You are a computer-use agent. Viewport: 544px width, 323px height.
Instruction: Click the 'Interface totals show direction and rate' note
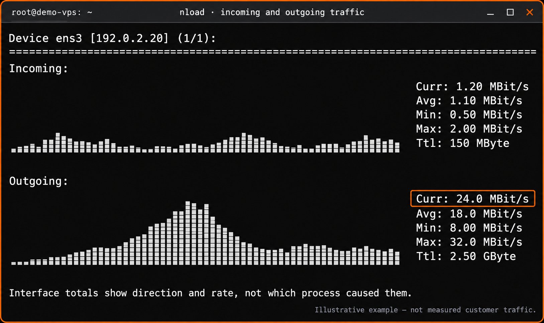(x=210, y=293)
